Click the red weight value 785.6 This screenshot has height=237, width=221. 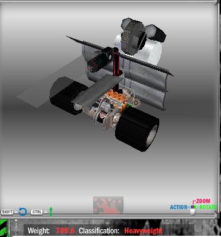(65, 230)
